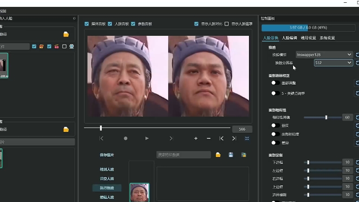Click the 清空人脸 button

pos(107,178)
